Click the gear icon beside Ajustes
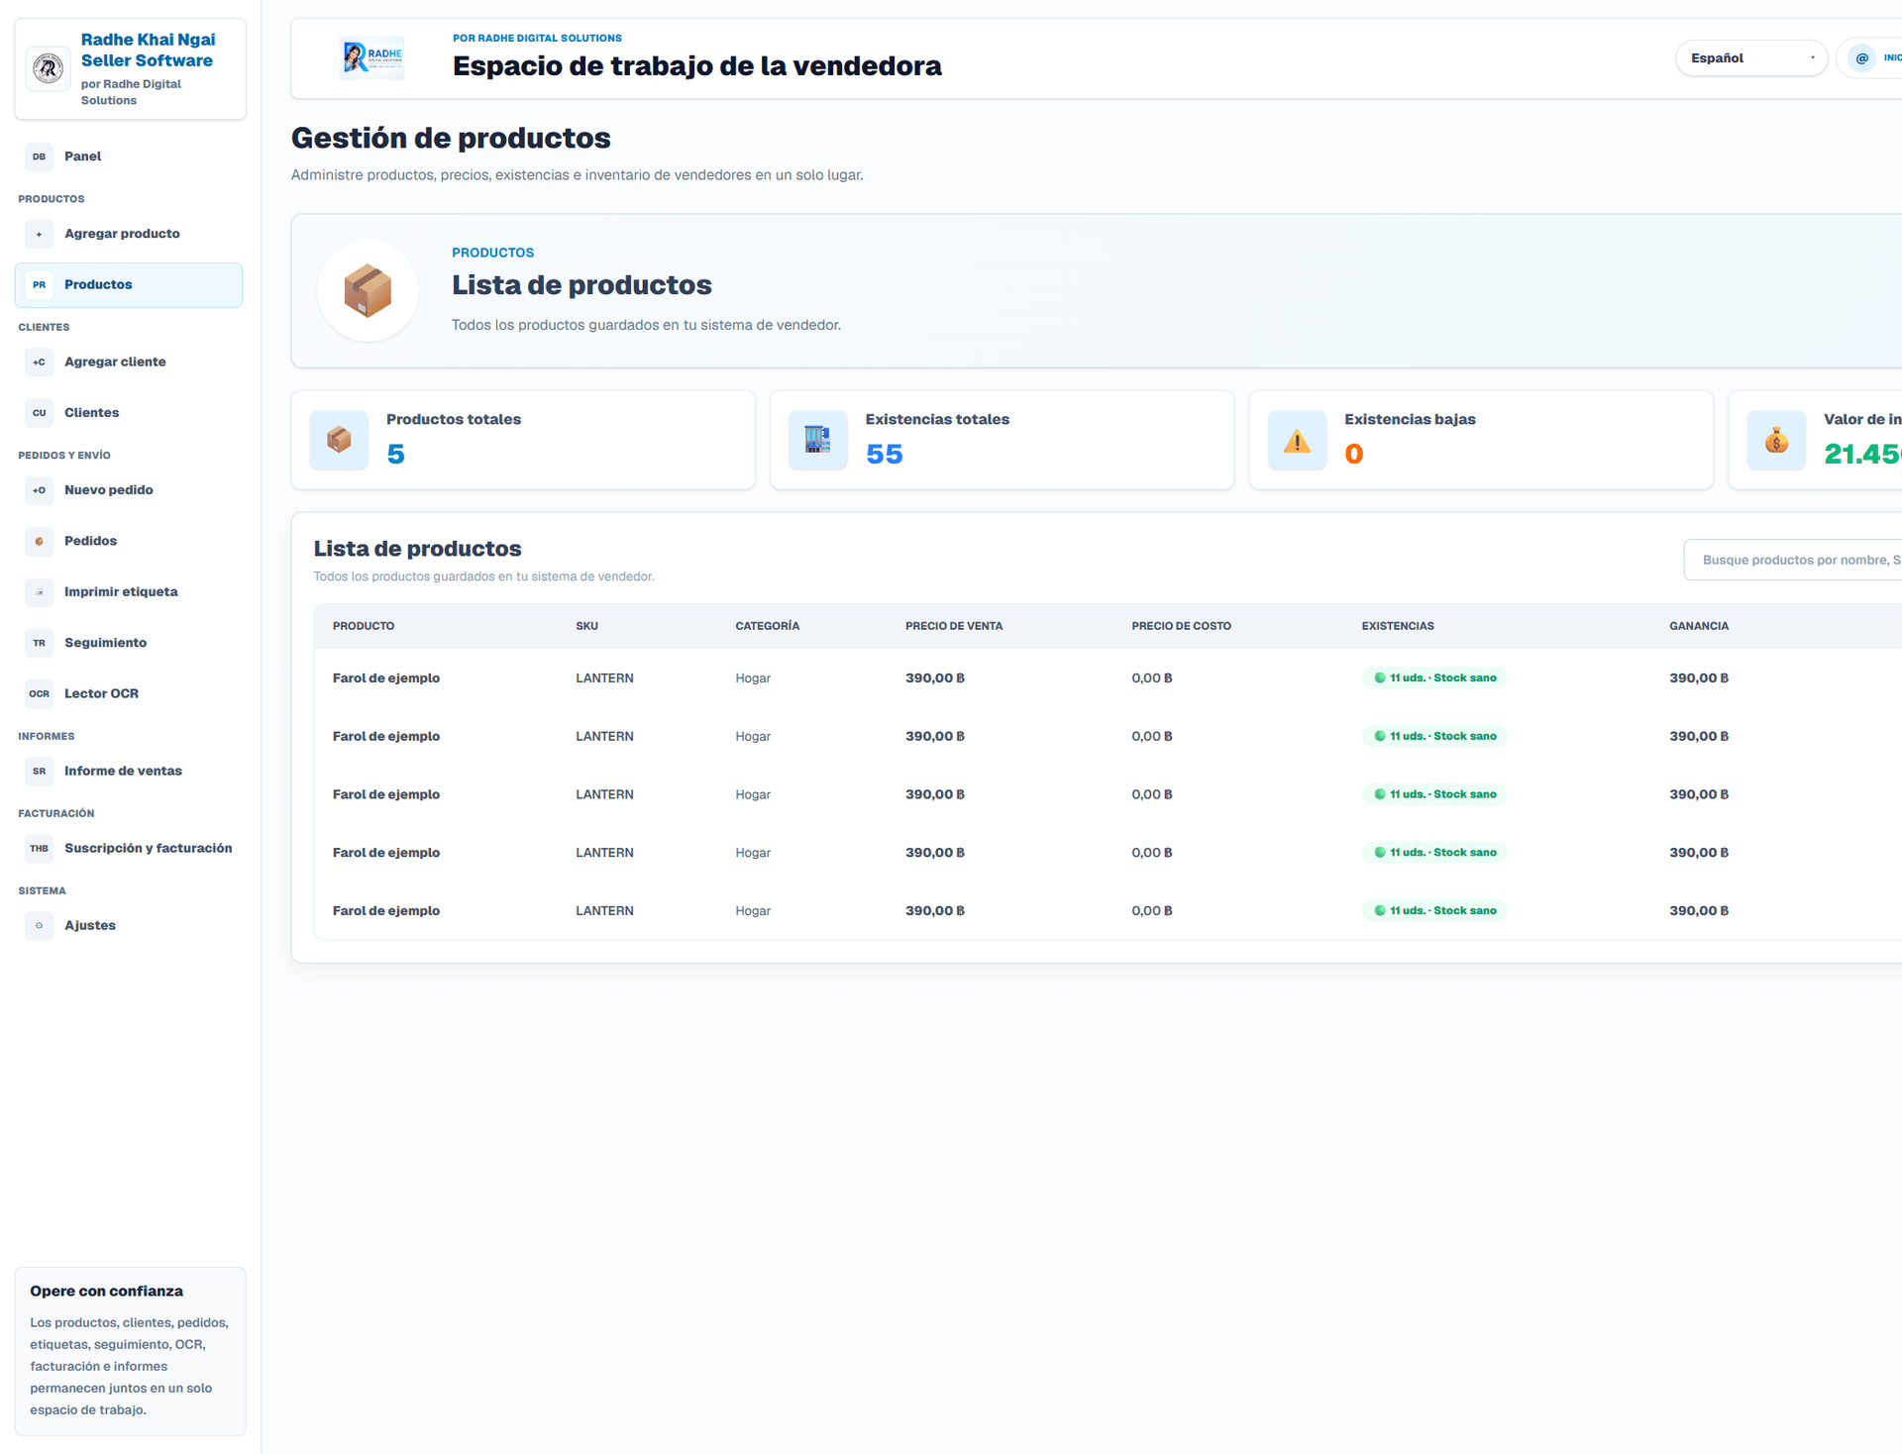Image resolution: width=1902 pixels, height=1454 pixels. tap(39, 926)
